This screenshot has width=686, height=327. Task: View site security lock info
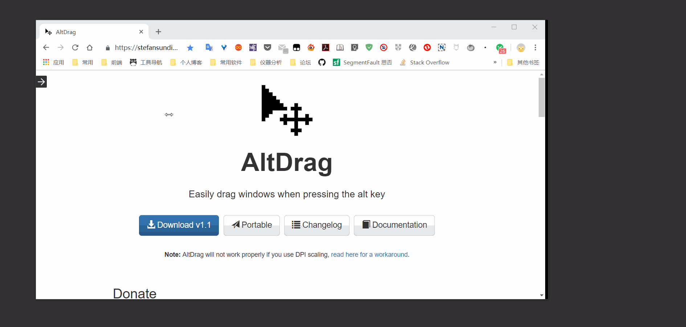pyautogui.click(x=107, y=48)
